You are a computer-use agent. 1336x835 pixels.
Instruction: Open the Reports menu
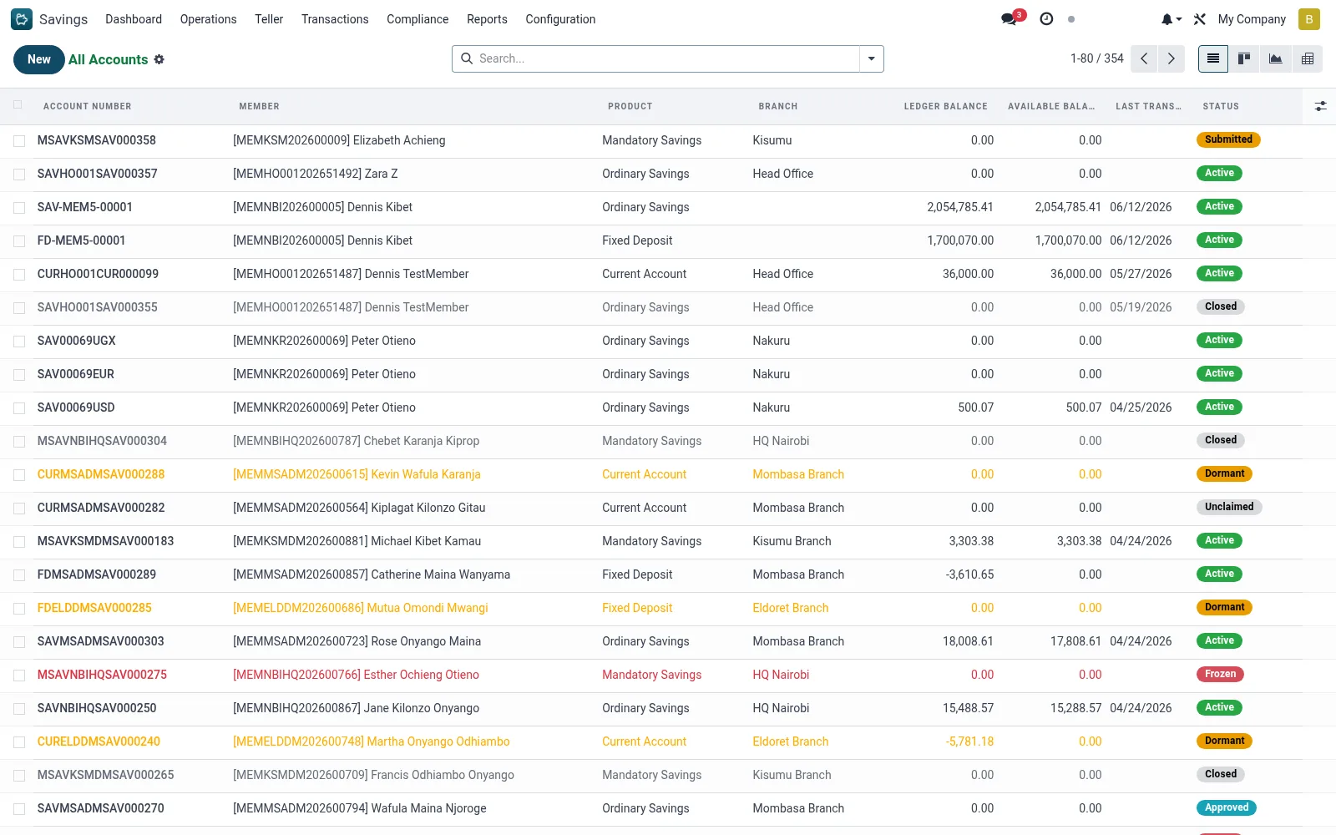pyautogui.click(x=487, y=19)
